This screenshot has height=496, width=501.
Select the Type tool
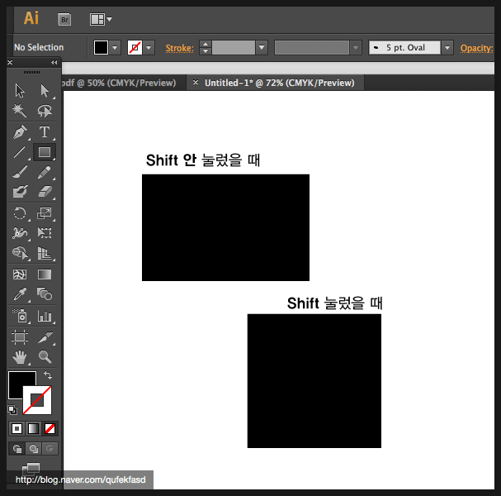[x=45, y=131]
